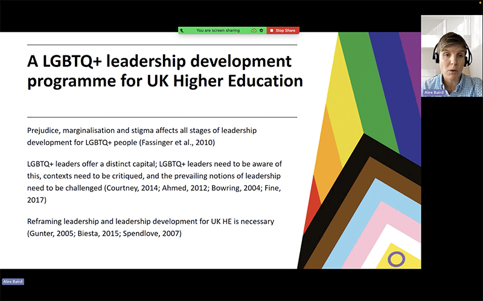This screenshot has width=483, height=301.
Task: Click the slide title 'A LGBTQ+ leadership development'
Action: (159, 61)
